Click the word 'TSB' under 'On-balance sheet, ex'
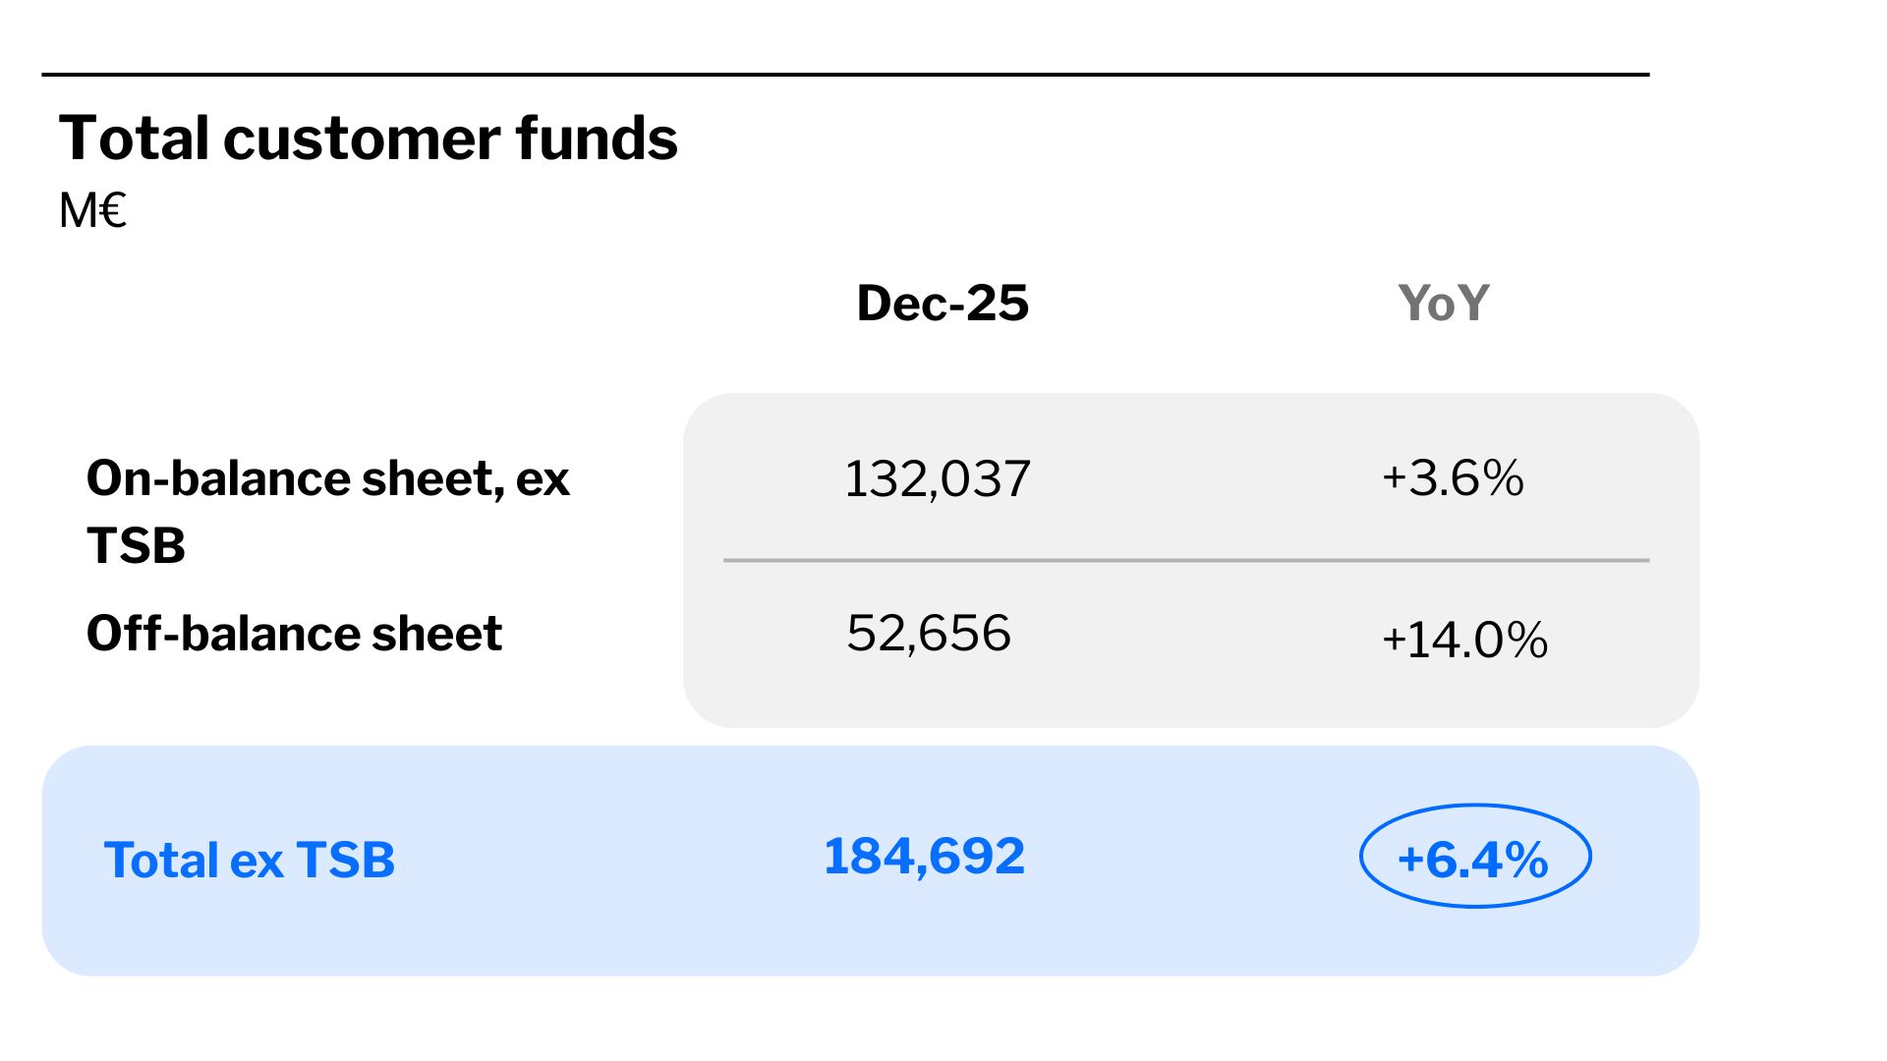The height and width of the screenshot is (1061, 1887). tap(136, 545)
